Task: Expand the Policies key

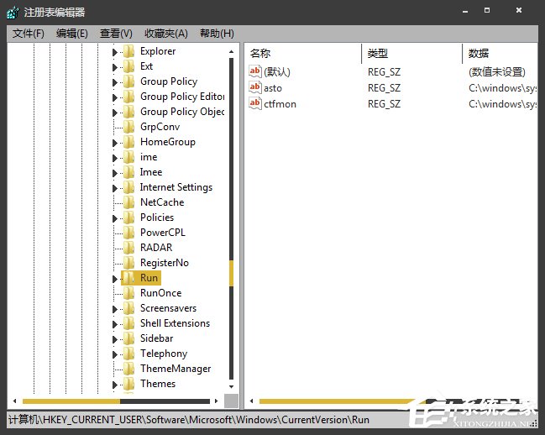Action: [115, 218]
